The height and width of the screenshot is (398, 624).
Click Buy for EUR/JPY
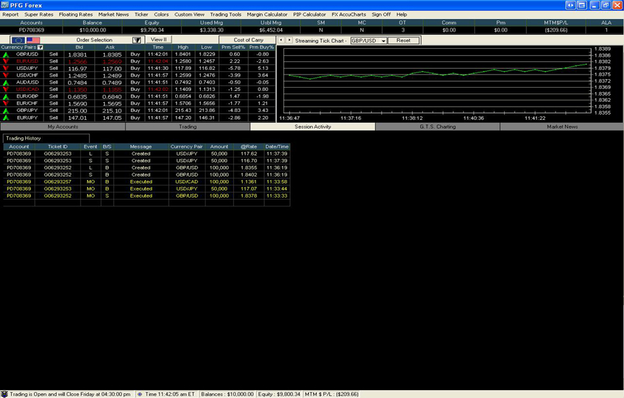(135, 118)
